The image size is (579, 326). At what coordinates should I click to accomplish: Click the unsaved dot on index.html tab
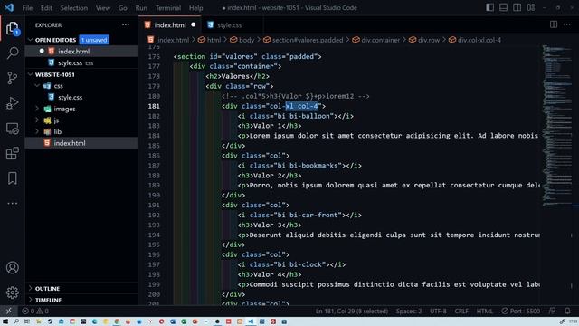193,24
